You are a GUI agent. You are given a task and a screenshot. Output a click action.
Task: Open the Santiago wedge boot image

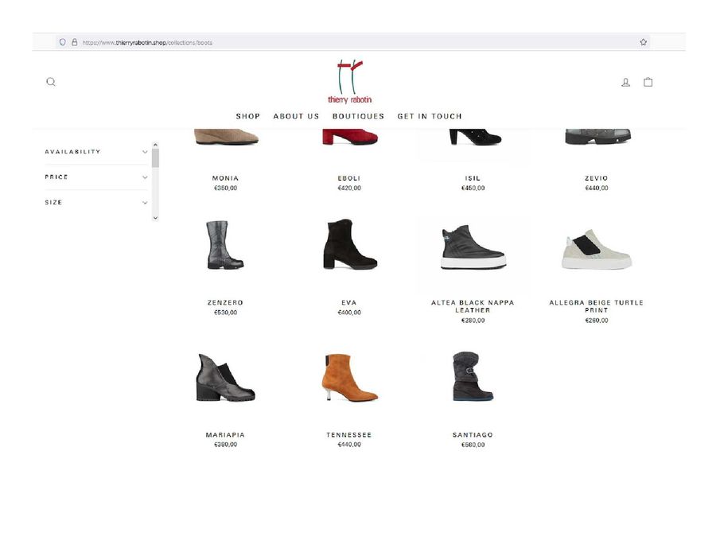pyautogui.click(x=473, y=376)
